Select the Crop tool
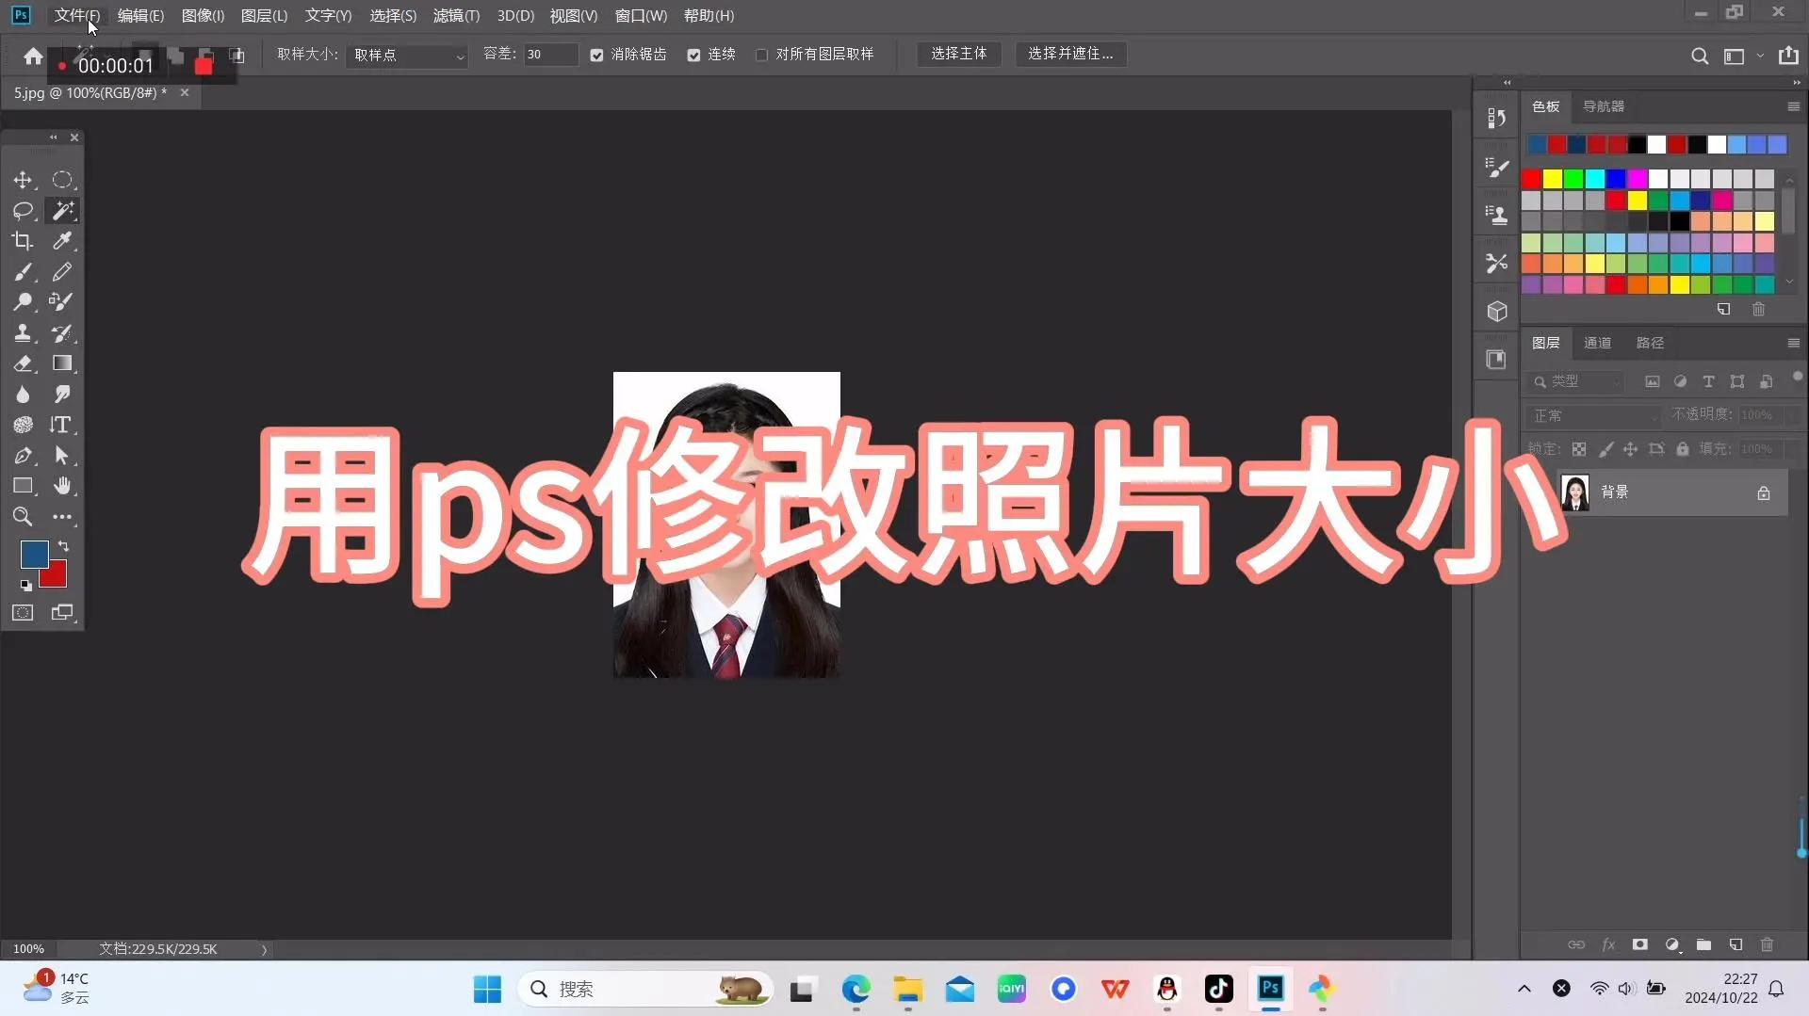 (x=23, y=241)
